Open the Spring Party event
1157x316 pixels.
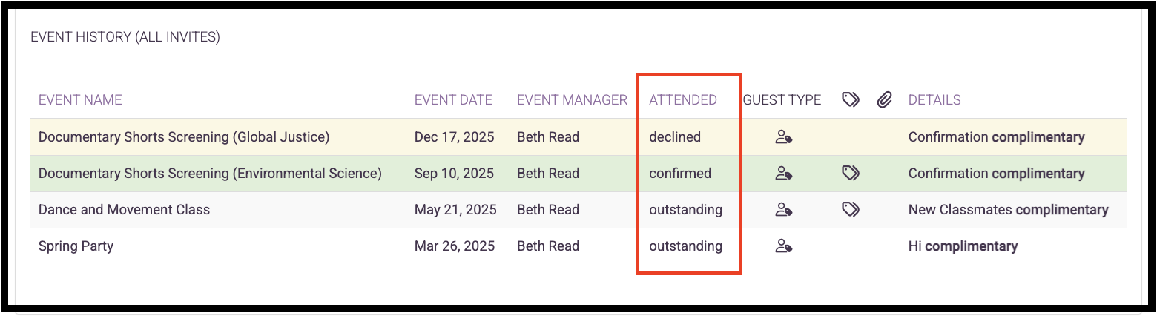tap(76, 246)
